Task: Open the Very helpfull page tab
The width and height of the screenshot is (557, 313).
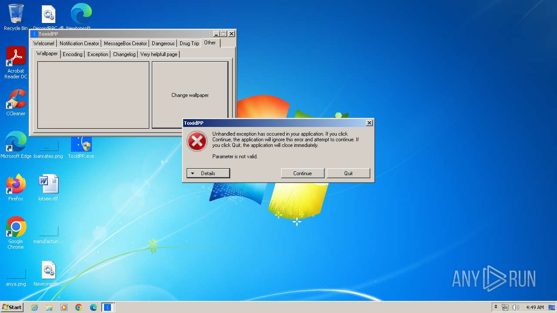Action: pos(159,54)
